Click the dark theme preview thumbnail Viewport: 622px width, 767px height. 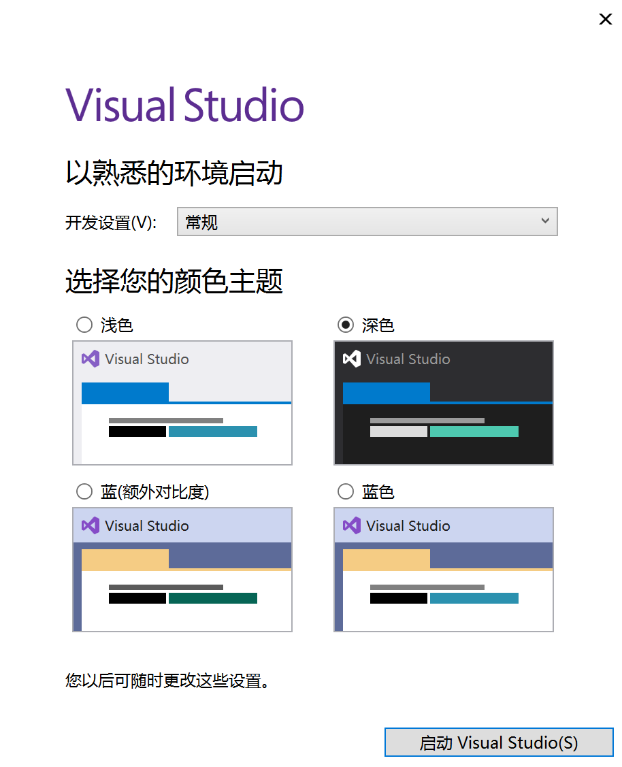[x=444, y=403]
